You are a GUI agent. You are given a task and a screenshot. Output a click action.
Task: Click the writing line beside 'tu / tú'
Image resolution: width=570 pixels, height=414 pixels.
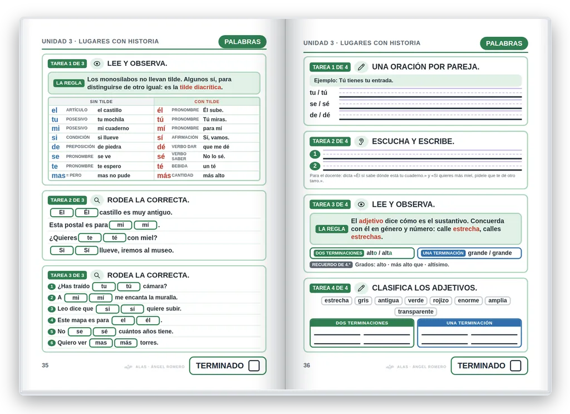[430, 94]
